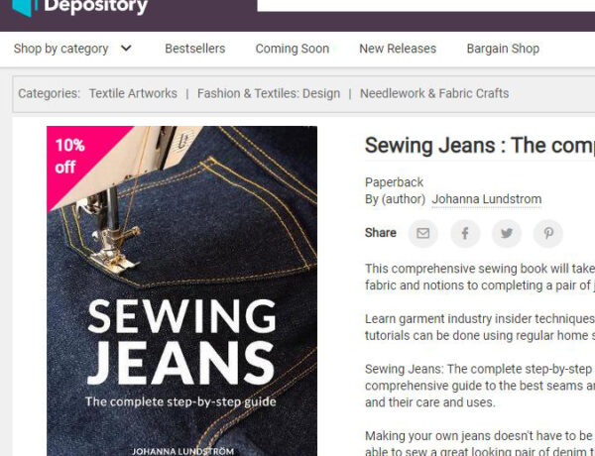Screen dimensions: 595x456
Task: Click the Book Depository logo icon
Action: (x=25, y=8)
